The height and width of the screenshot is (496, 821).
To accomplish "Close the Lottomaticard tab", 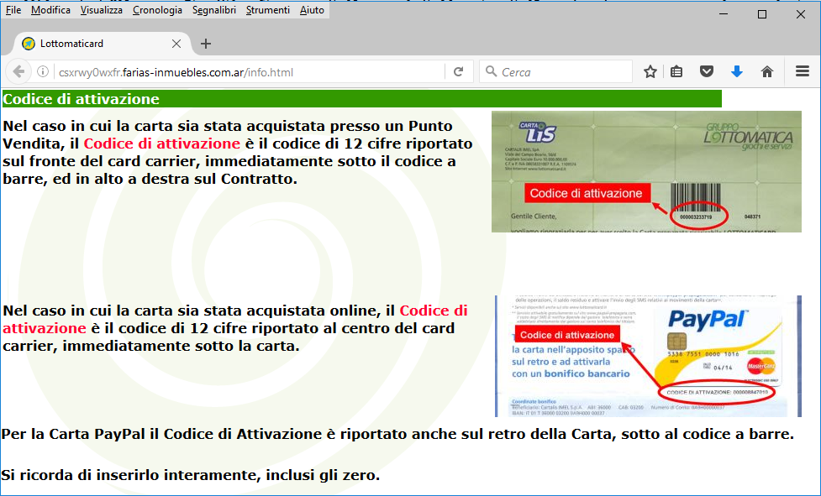I will coord(176,44).
